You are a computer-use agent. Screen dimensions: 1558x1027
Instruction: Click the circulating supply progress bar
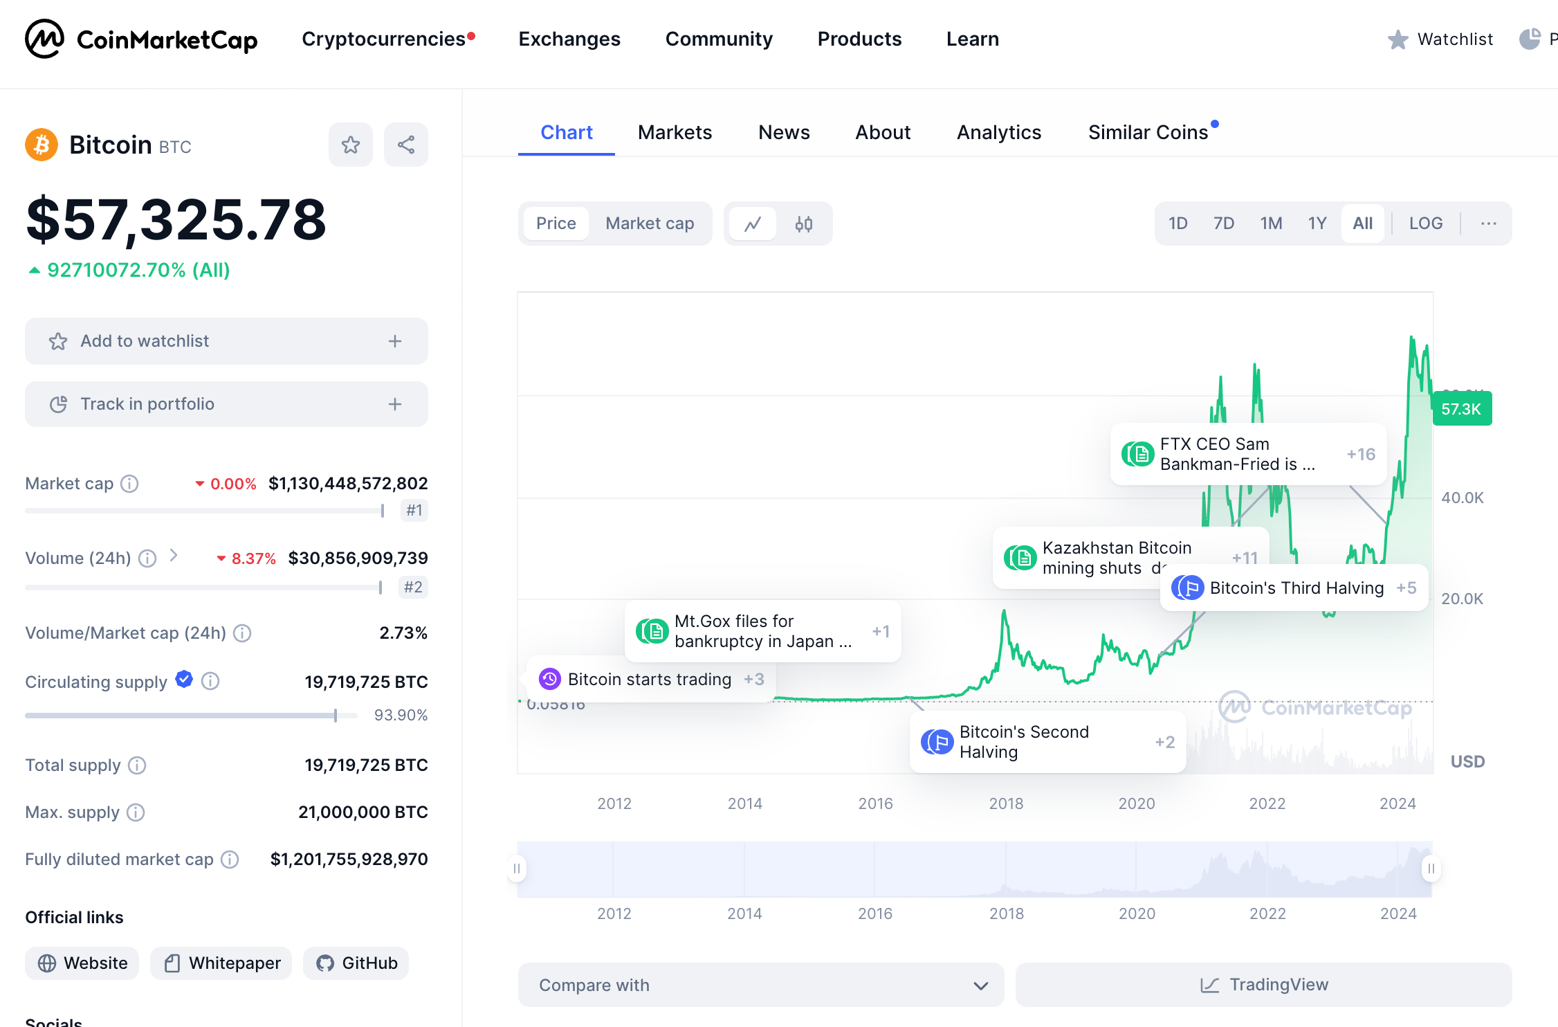point(191,716)
